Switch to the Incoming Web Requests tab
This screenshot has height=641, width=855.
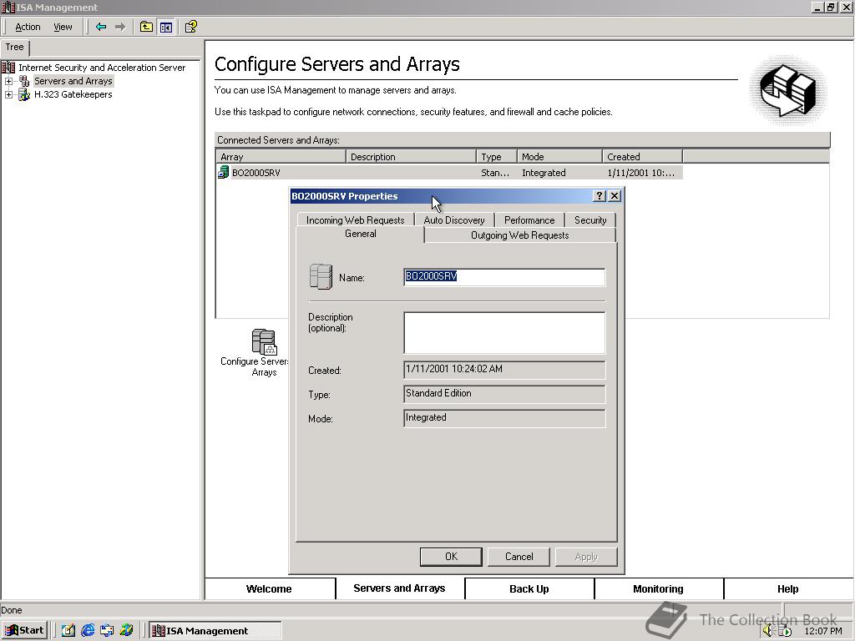355,220
